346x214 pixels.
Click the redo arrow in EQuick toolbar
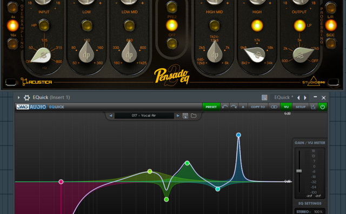pyautogui.click(x=234, y=107)
